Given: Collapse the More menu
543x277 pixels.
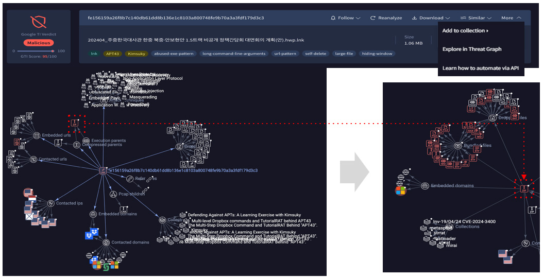Looking at the screenshot, I should (x=511, y=18).
